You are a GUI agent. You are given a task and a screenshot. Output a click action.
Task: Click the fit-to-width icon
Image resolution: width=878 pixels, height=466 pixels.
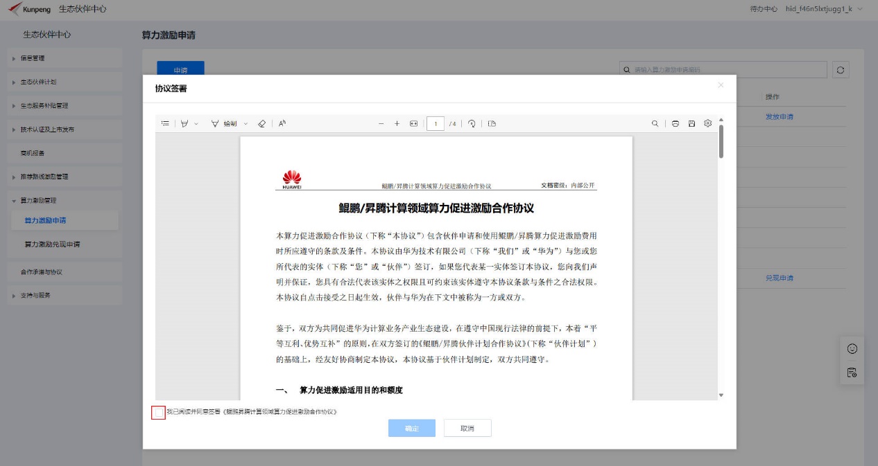414,123
